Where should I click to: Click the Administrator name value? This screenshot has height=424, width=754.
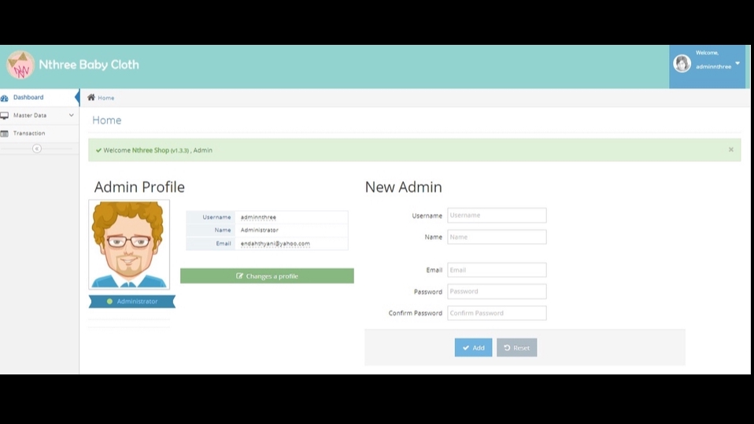(x=259, y=230)
